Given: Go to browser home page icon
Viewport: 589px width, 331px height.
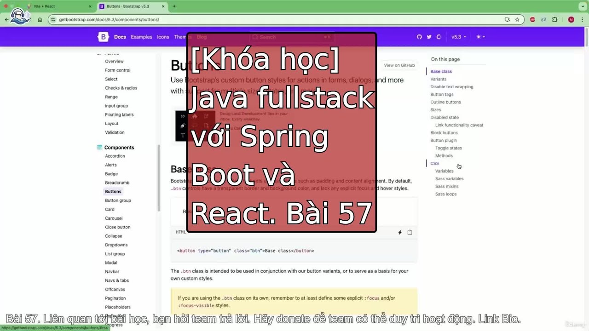Looking at the screenshot, I should [40, 20].
